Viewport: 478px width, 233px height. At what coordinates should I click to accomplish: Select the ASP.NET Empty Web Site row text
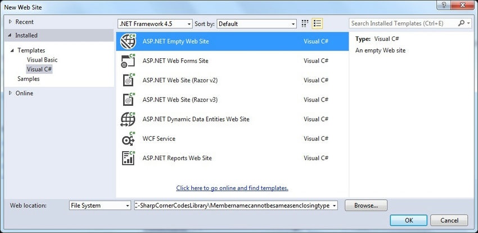(175, 41)
